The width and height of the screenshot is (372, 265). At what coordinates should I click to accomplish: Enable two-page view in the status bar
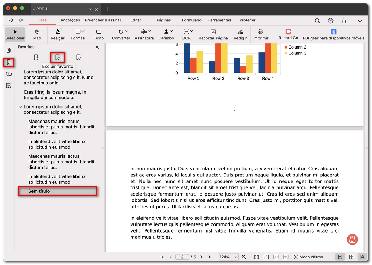[351, 257]
